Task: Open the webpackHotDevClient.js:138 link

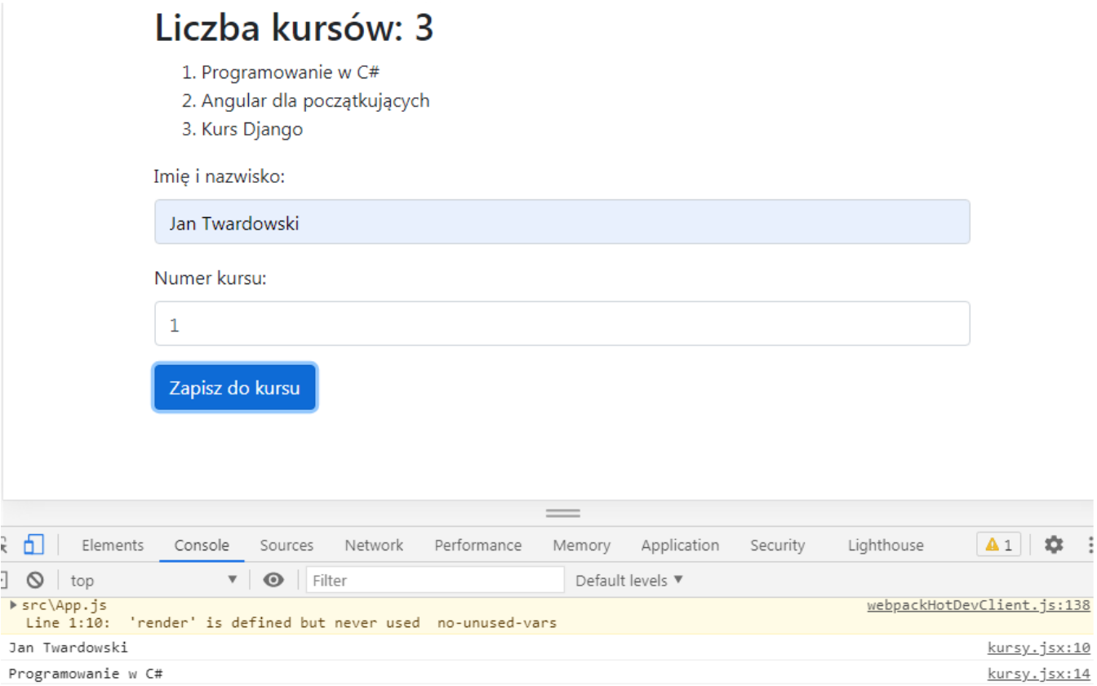Action: pos(978,606)
